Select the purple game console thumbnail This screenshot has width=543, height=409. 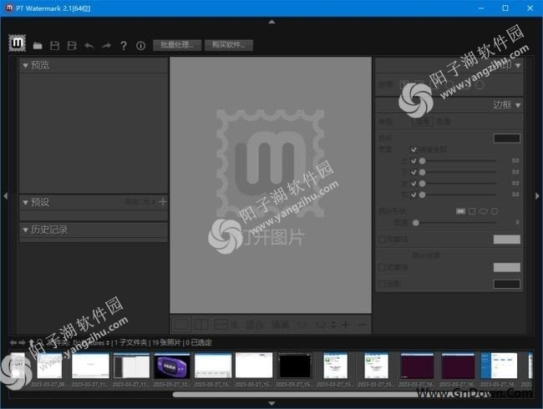(172, 366)
